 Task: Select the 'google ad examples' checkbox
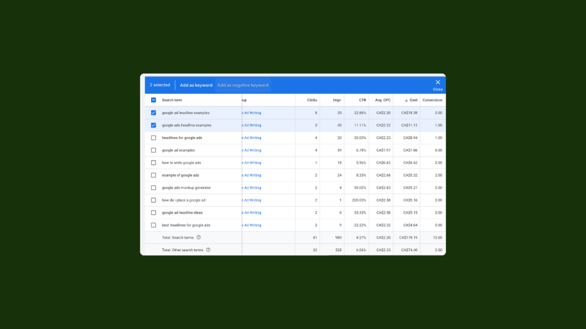point(153,150)
